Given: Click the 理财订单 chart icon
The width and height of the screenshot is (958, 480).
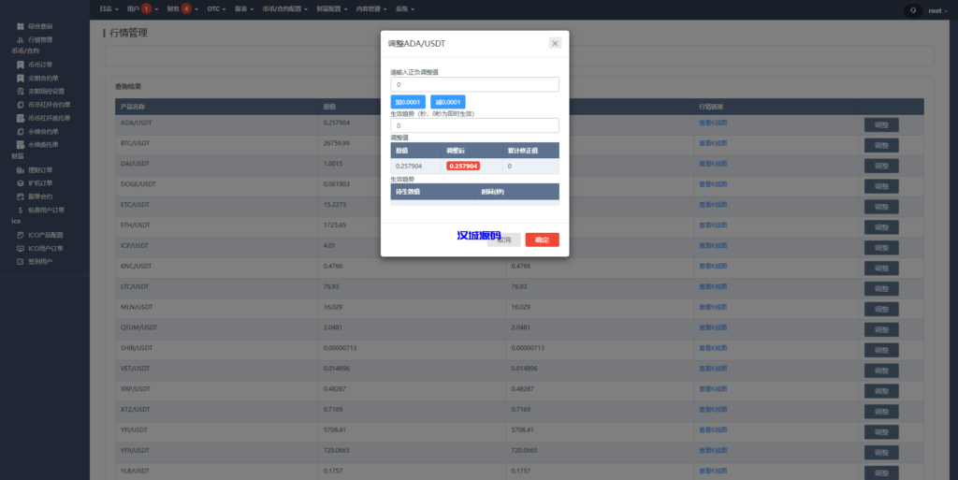Looking at the screenshot, I should coord(21,170).
